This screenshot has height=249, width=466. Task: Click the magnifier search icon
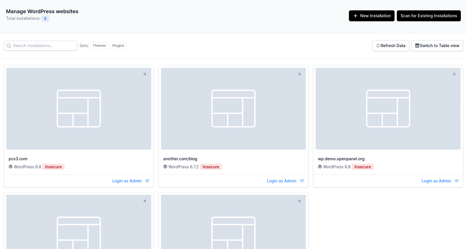(x=9, y=46)
